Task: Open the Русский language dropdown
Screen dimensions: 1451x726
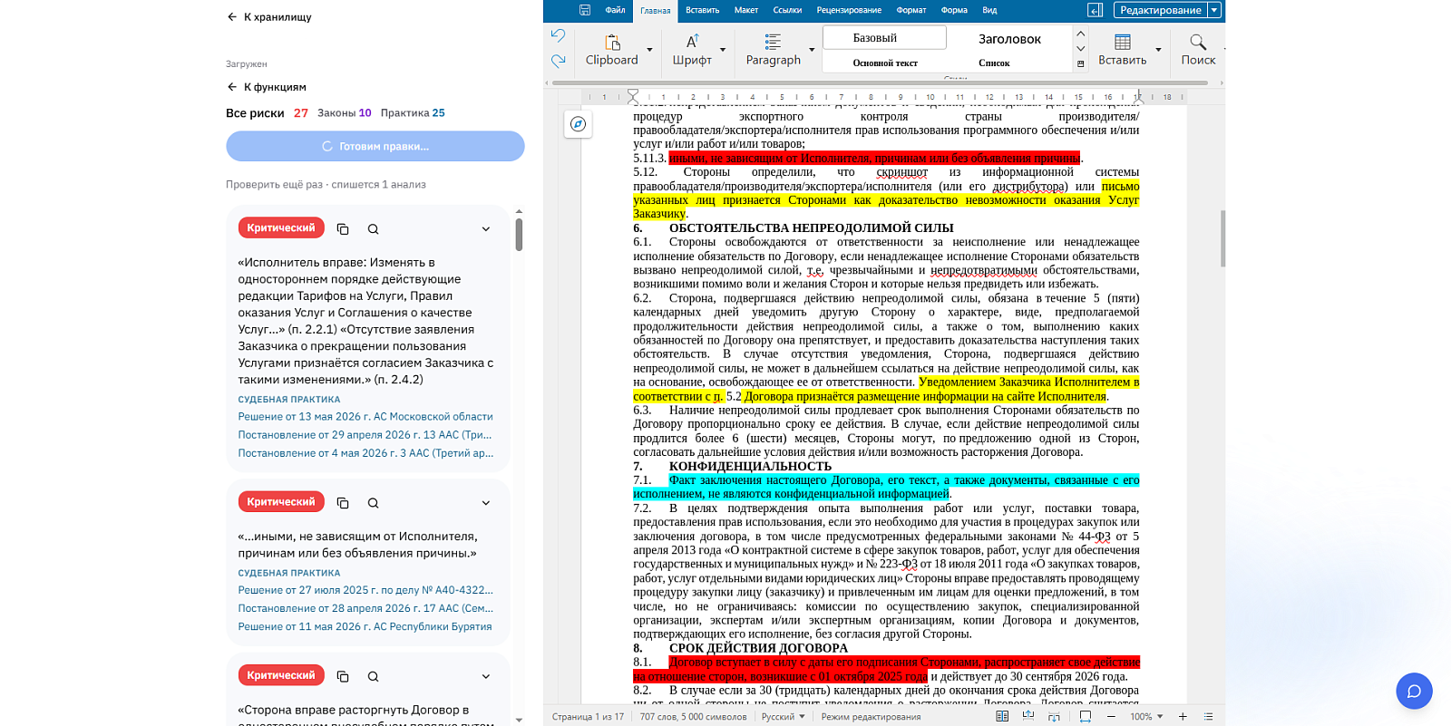Action: [x=784, y=716]
